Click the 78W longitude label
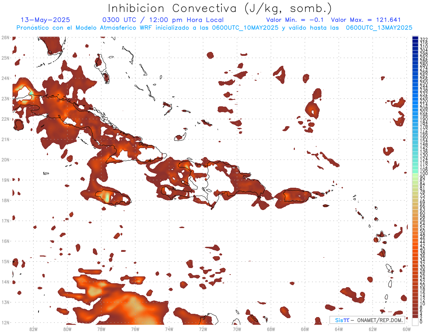This screenshot has width=432, height=334. coord(101,329)
